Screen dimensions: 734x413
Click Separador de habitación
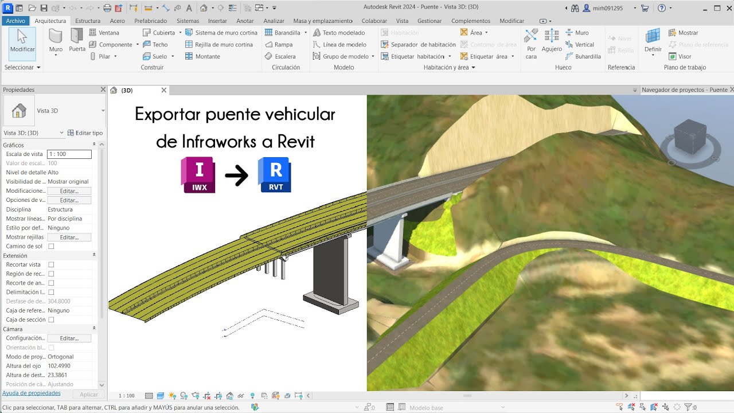[419, 45]
